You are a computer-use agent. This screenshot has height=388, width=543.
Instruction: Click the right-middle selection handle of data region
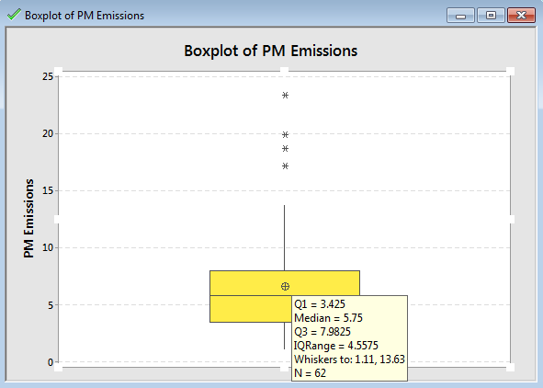(x=511, y=219)
